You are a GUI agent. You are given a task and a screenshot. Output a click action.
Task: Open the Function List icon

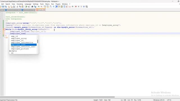pyautogui.click(x=67, y=7)
